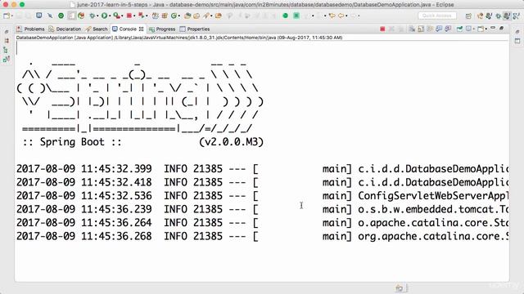Click the Open Type icon
Screen dimensions: 524x294
coord(187,16)
